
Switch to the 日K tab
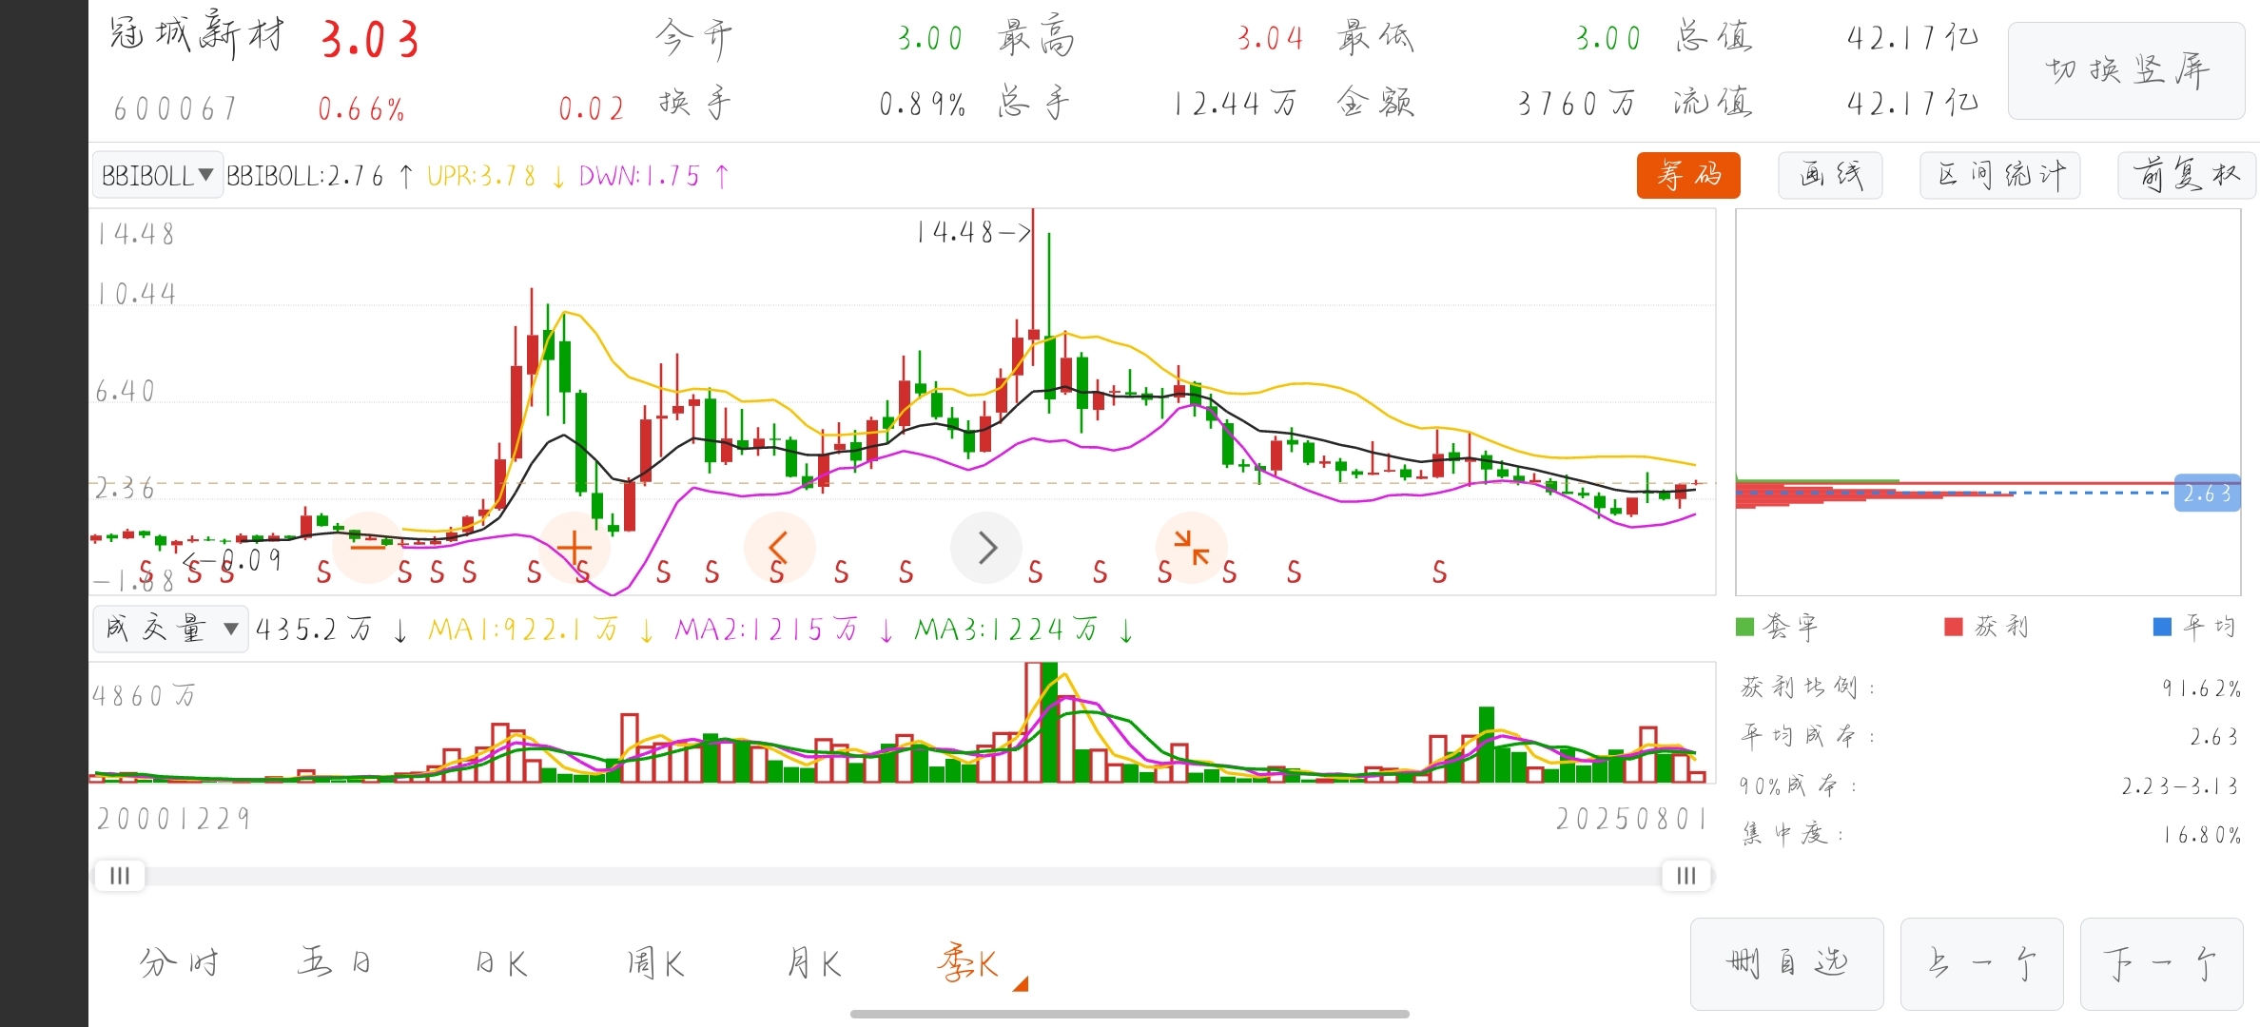tap(501, 962)
